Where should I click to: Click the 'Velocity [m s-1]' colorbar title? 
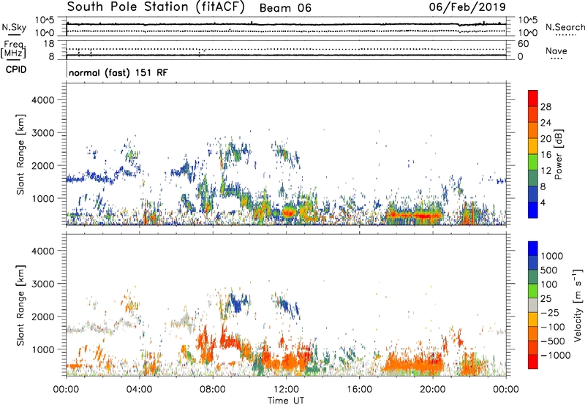(x=578, y=305)
